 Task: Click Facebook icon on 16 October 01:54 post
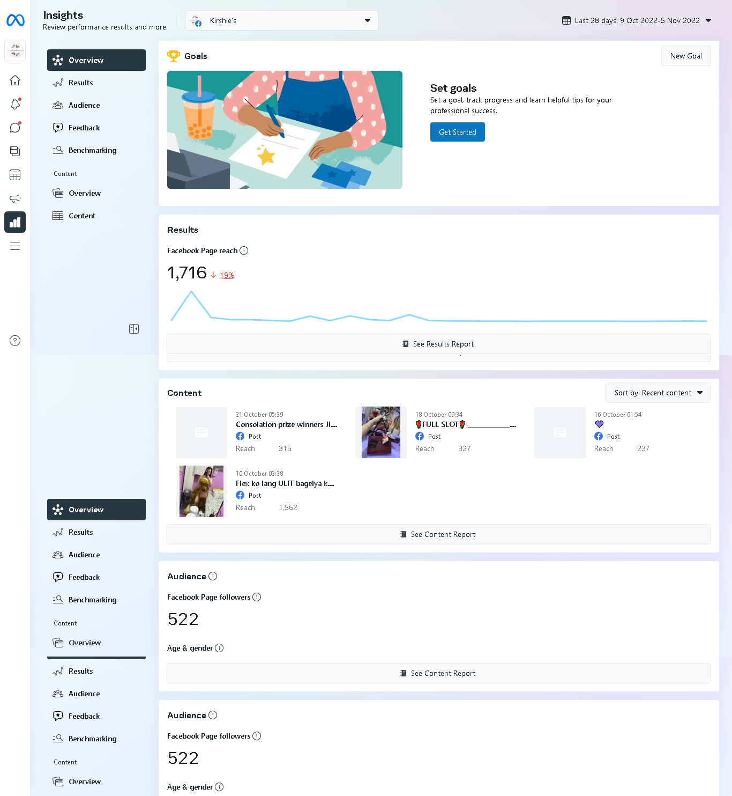(x=599, y=437)
